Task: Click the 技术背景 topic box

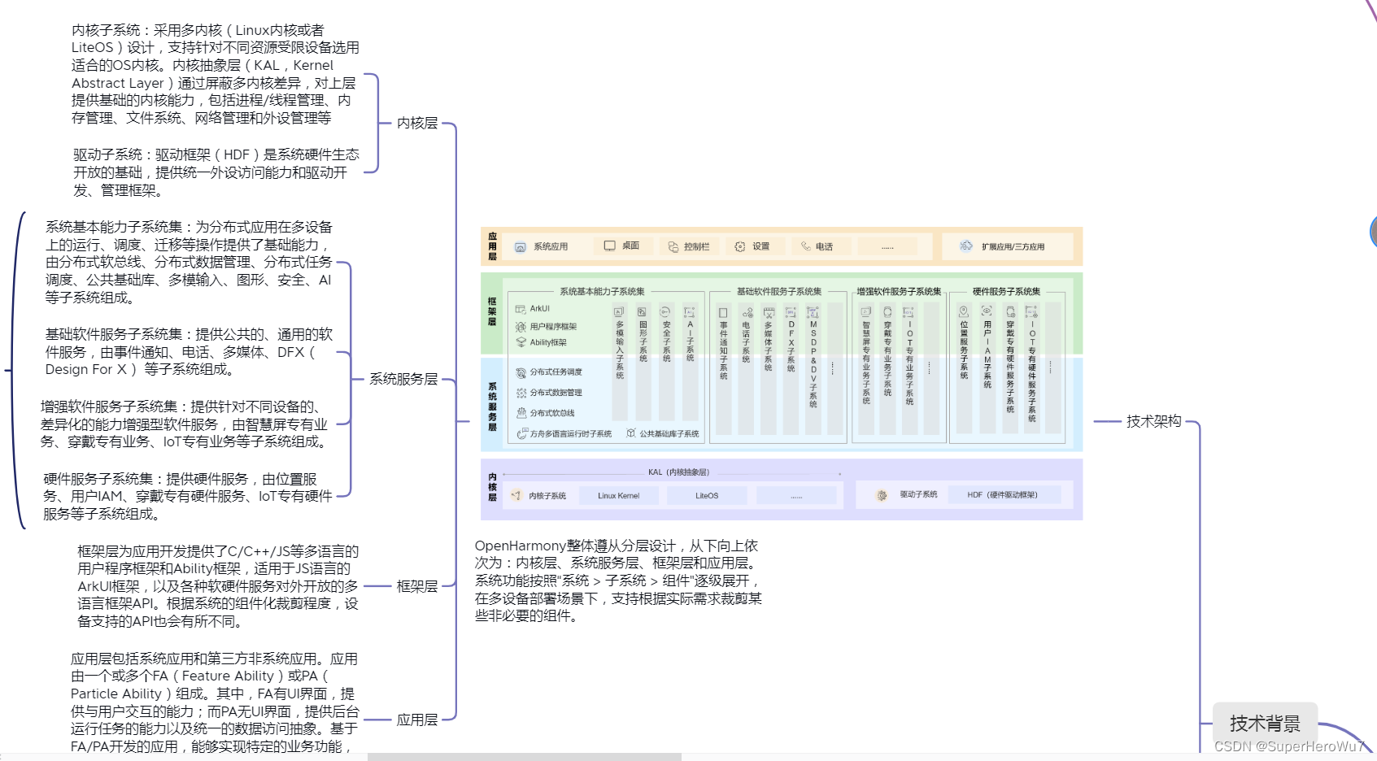Action: click(1265, 723)
